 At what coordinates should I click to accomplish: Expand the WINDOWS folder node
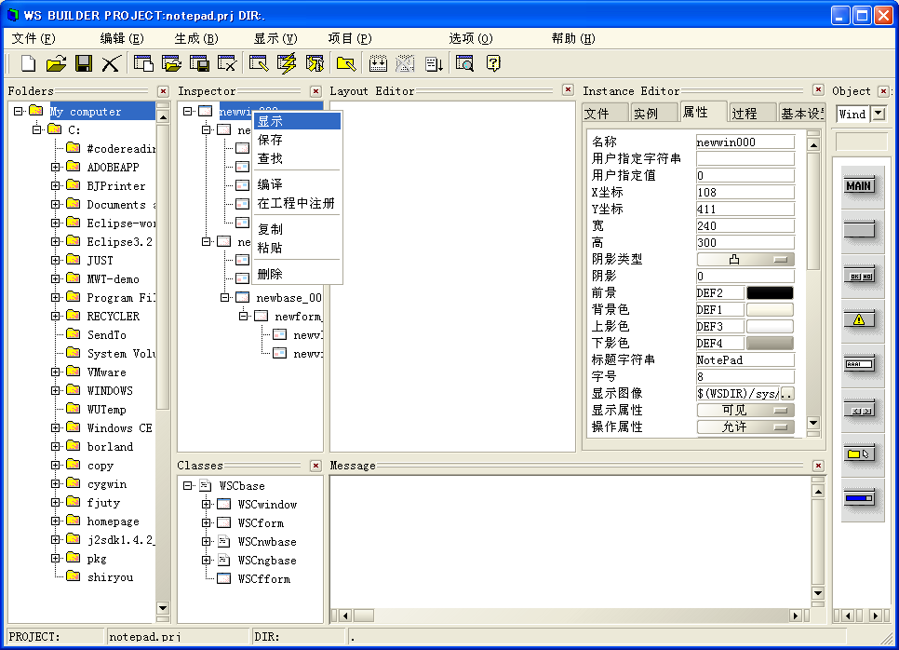point(55,391)
